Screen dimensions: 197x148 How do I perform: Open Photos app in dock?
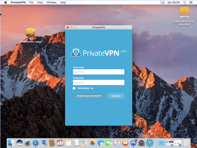click(x=93, y=143)
